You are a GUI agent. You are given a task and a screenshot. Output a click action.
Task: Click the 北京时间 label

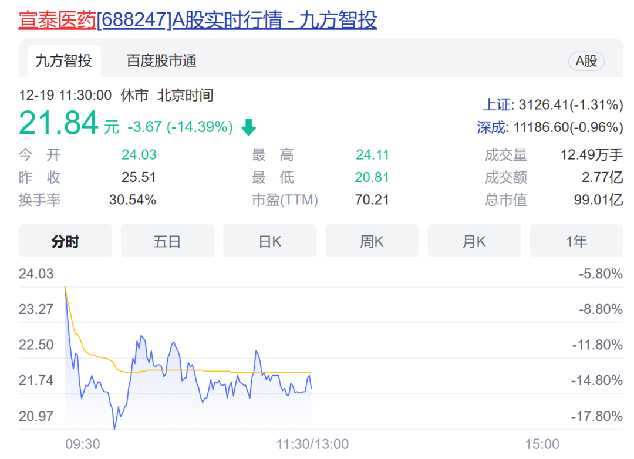pyautogui.click(x=185, y=95)
